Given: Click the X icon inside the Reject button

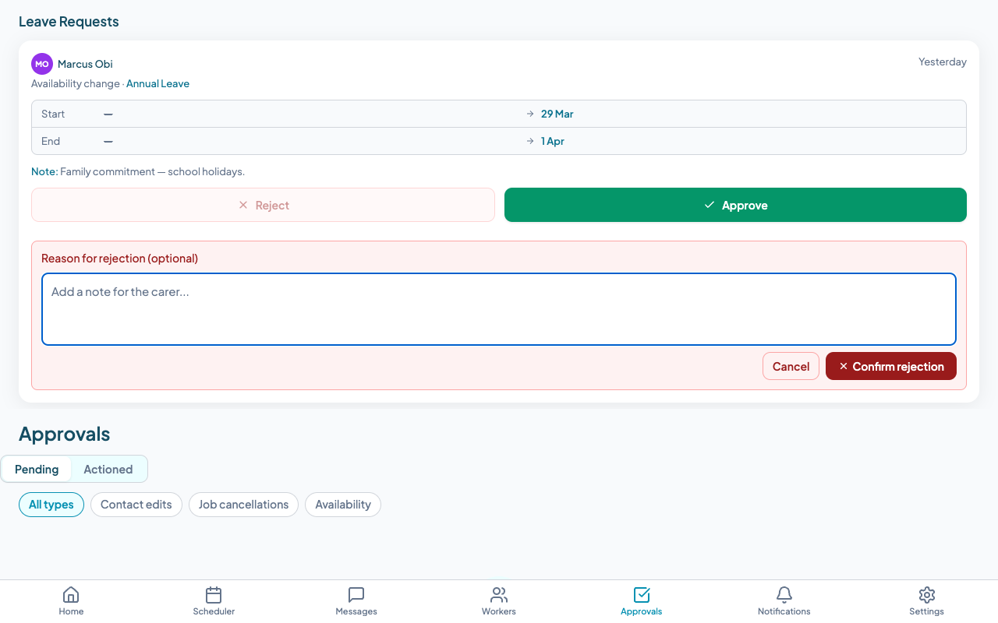Looking at the screenshot, I should click(x=242, y=205).
